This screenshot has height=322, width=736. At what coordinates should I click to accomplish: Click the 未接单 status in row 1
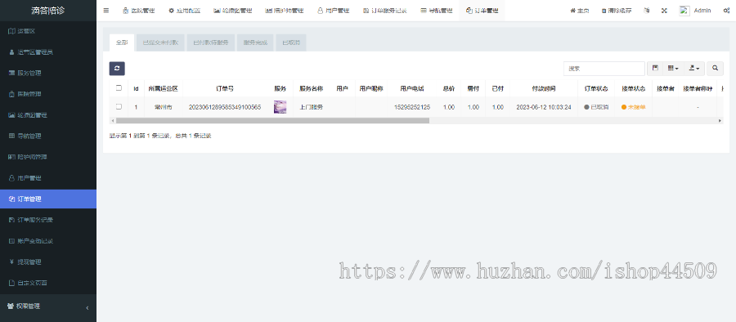coord(634,107)
